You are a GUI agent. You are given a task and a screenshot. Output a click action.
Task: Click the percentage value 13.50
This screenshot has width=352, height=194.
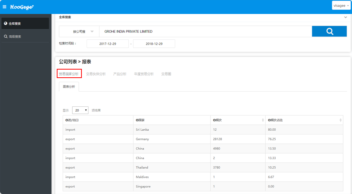click(272, 148)
